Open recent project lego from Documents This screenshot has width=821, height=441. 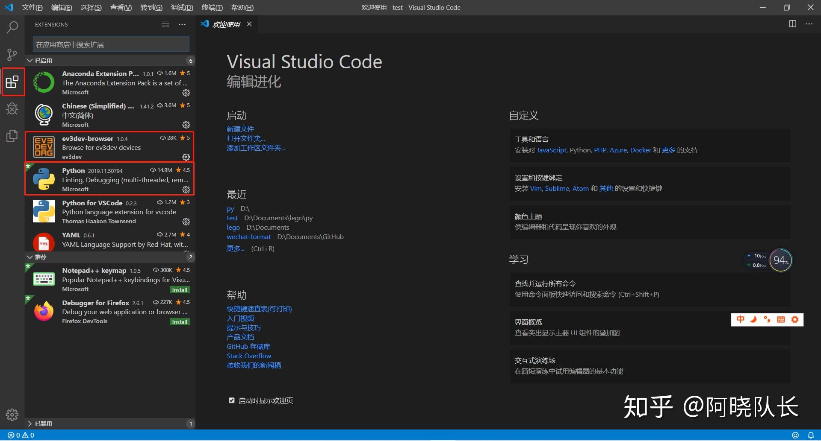pos(233,227)
